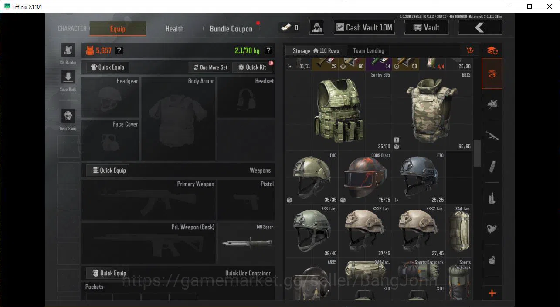The image size is (560, 307).
Task: Open Cash Vault 10M
Action: [x=364, y=27]
